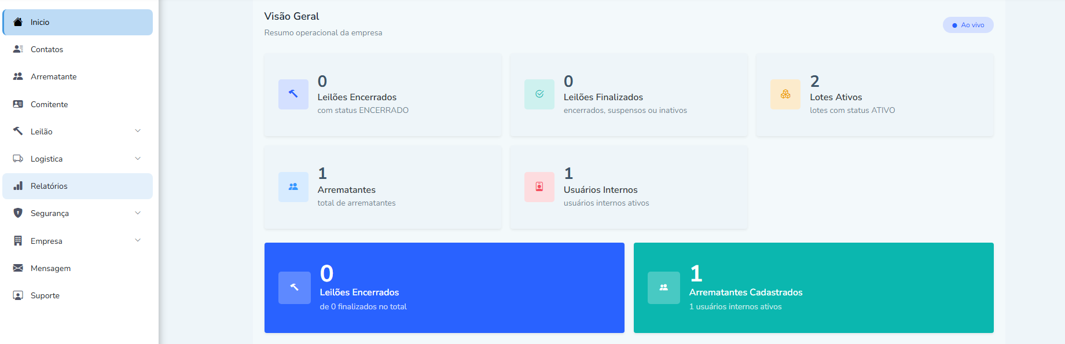
Task: Click the envelope icon beside Mensagem
Action: 18,268
